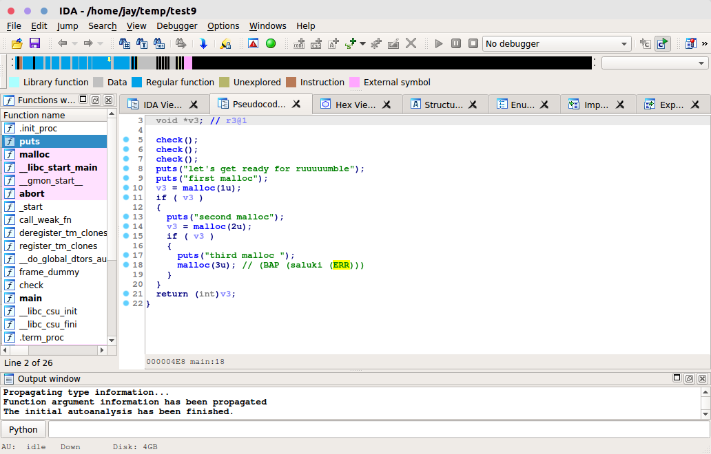Jump forward with the right arrow icon
The width and height of the screenshot is (711, 454).
click(x=88, y=43)
